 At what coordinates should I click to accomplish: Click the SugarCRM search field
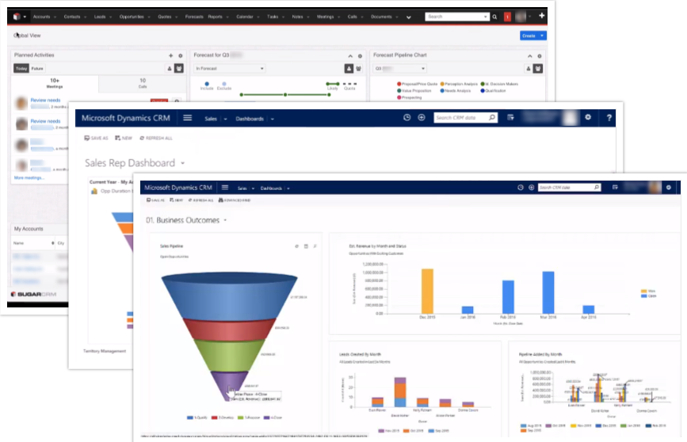click(x=456, y=17)
